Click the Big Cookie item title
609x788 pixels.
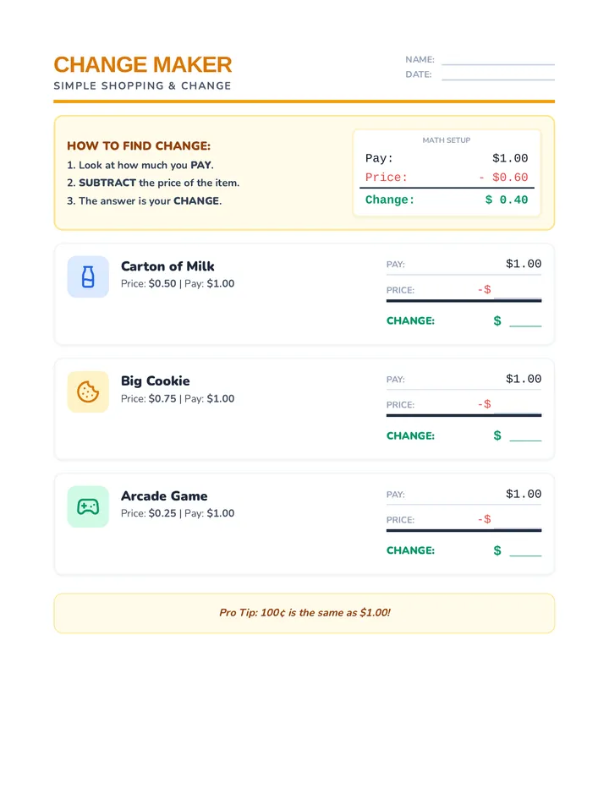point(156,381)
